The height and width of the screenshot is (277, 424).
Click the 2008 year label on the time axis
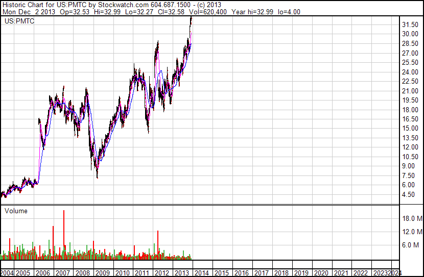pos(82,273)
